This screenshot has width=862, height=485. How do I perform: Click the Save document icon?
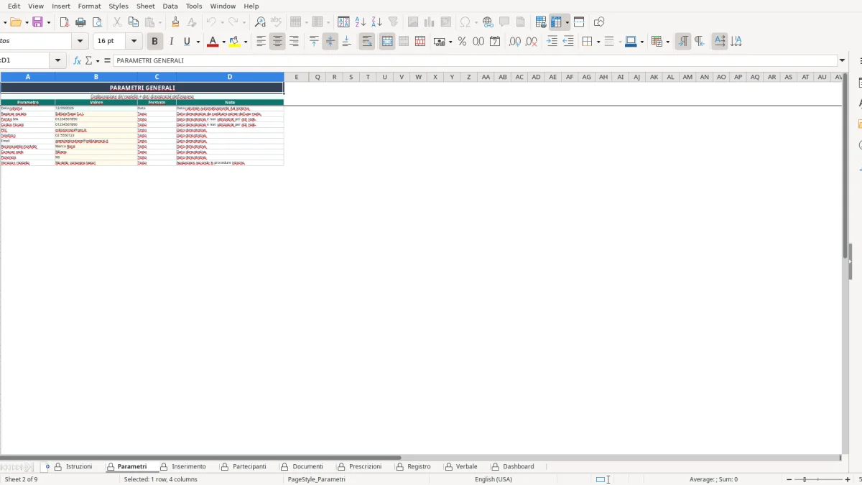38,22
